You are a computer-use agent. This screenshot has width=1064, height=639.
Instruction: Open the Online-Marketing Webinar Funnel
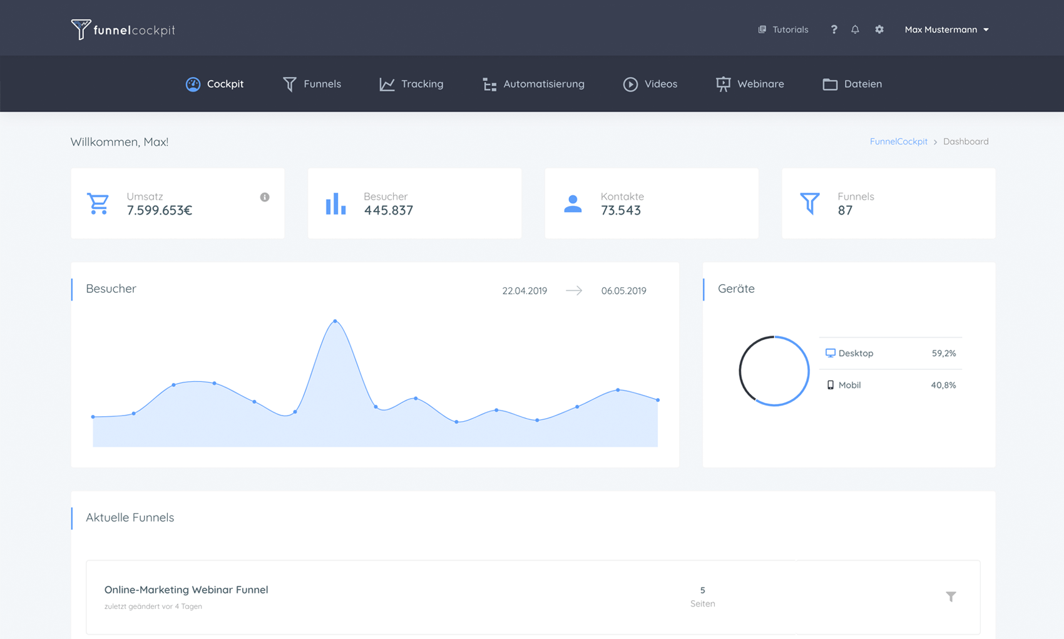(186, 590)
